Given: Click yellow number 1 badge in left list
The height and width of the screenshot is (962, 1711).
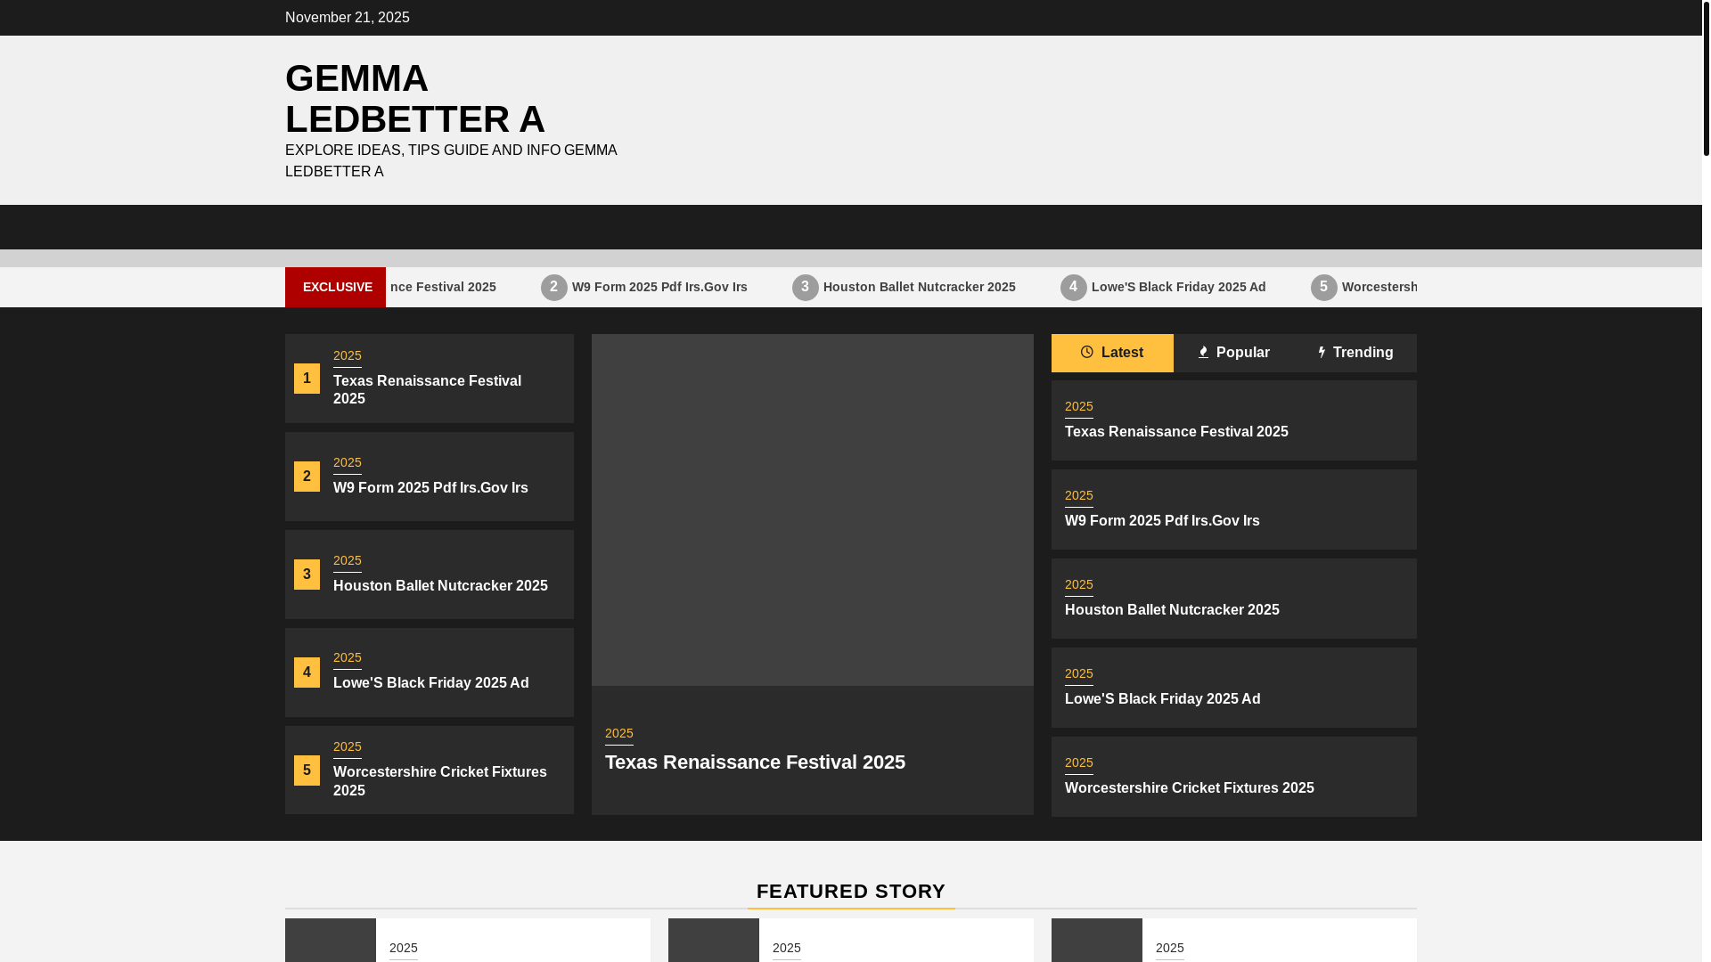Looking at the screenshot, I should [307, 379].
